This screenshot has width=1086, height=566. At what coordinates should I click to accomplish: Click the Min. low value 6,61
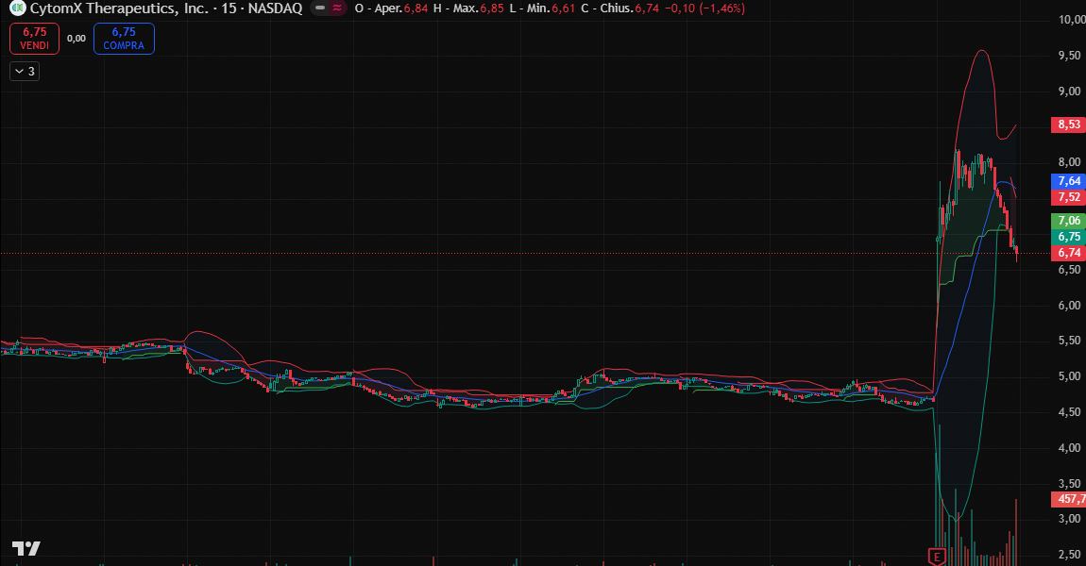pyautogui.click(x=563, y=8)
